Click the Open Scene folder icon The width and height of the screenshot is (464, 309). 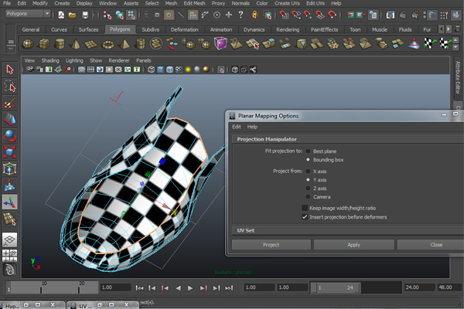[73, 15]
